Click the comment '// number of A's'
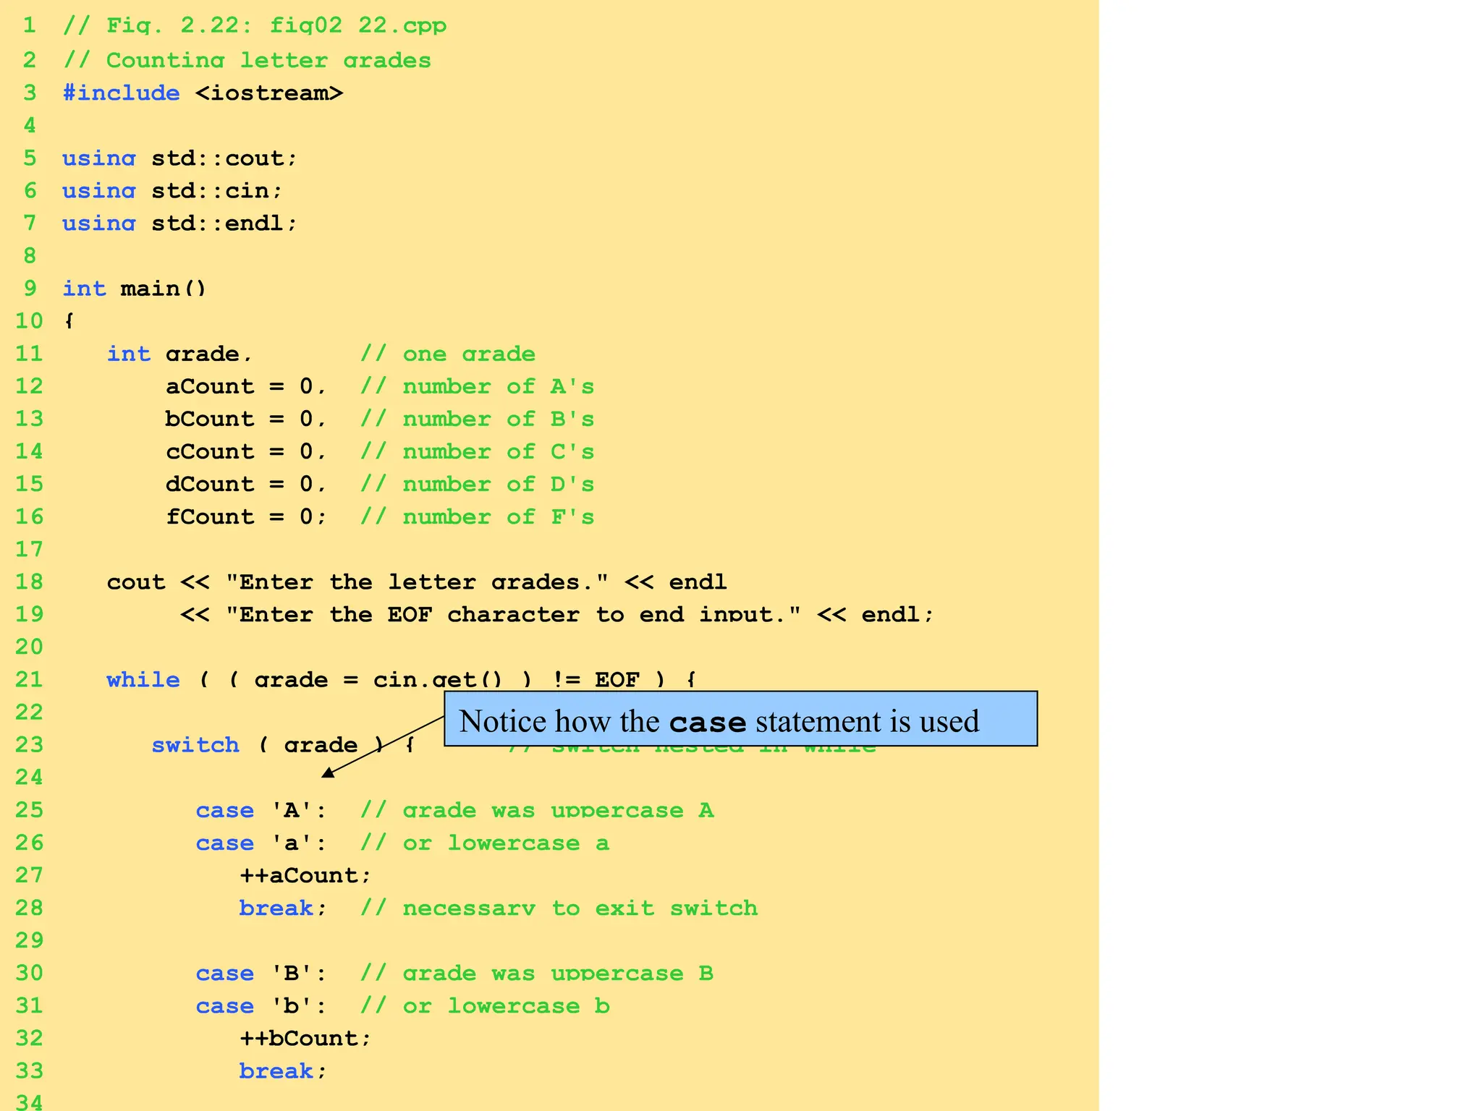 coord(478,386)
